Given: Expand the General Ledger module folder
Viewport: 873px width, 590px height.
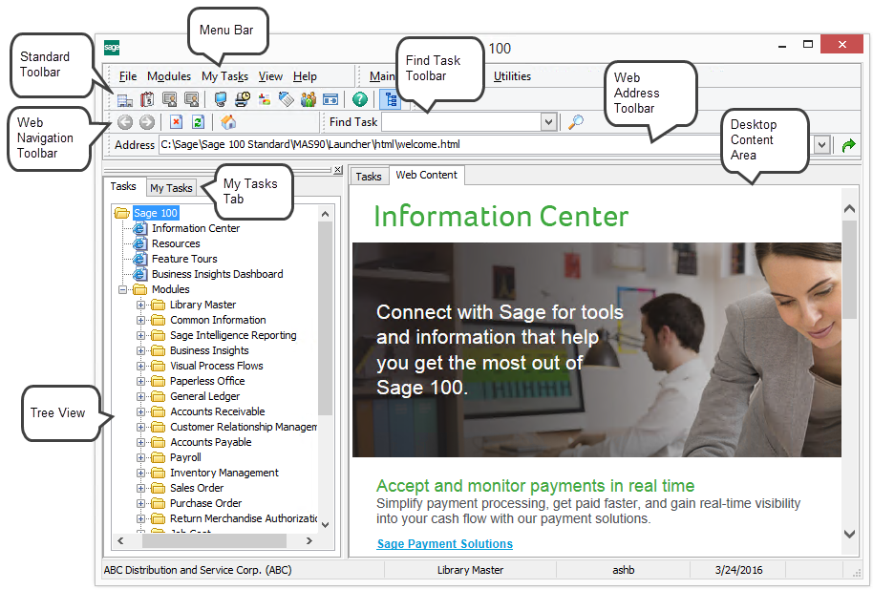Looking at the screenshot, I should 141,396.
